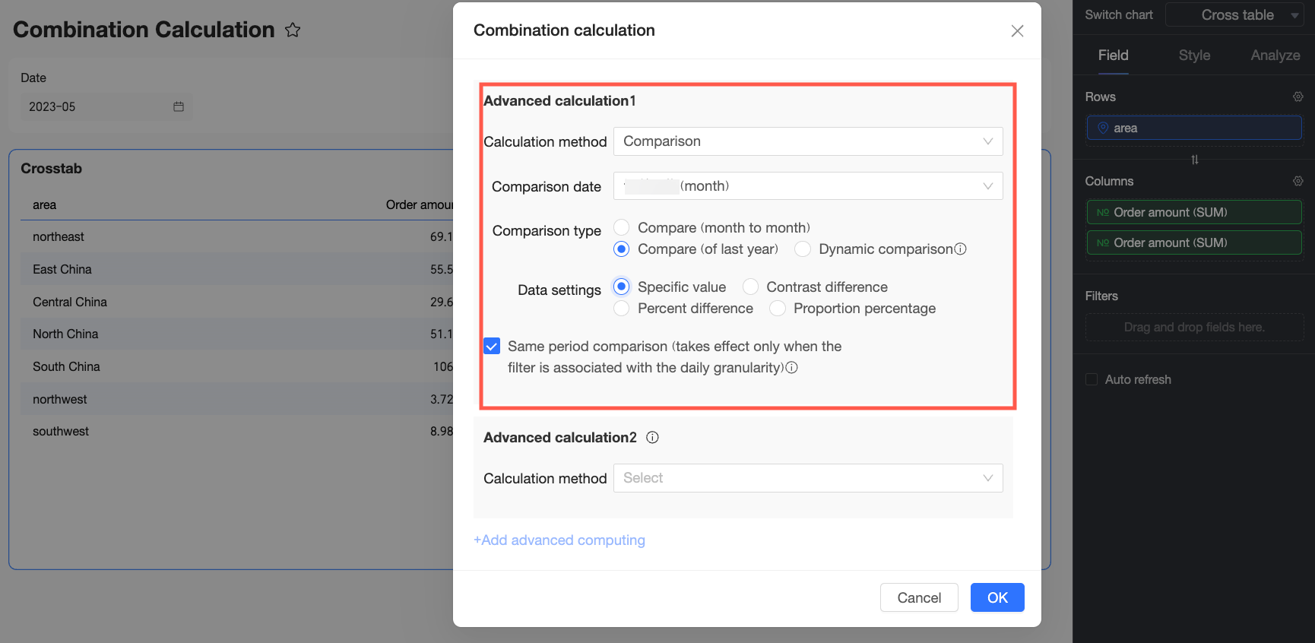Click the info icon next to Advanced calculation2
Image resolution: width=1315 pixels, height=643 pixels.
(x=652, y=438)
